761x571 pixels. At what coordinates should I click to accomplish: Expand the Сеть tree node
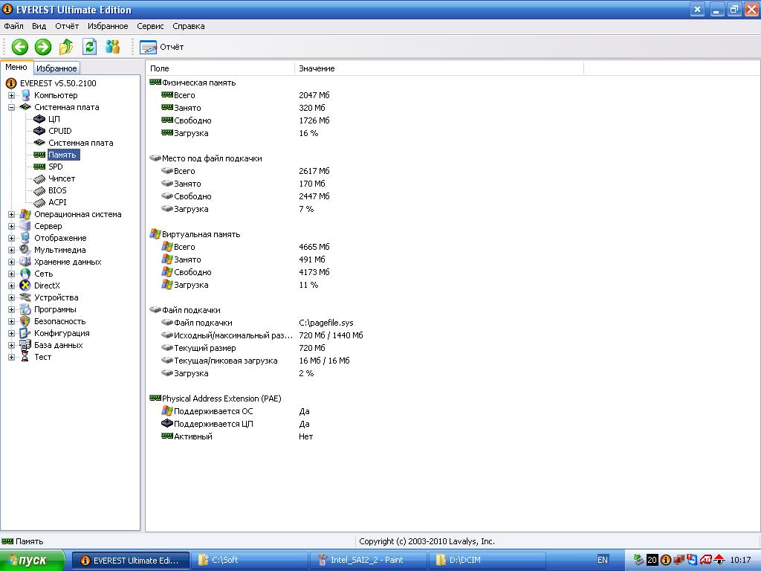pyautogui.click(x=11, y=274)
